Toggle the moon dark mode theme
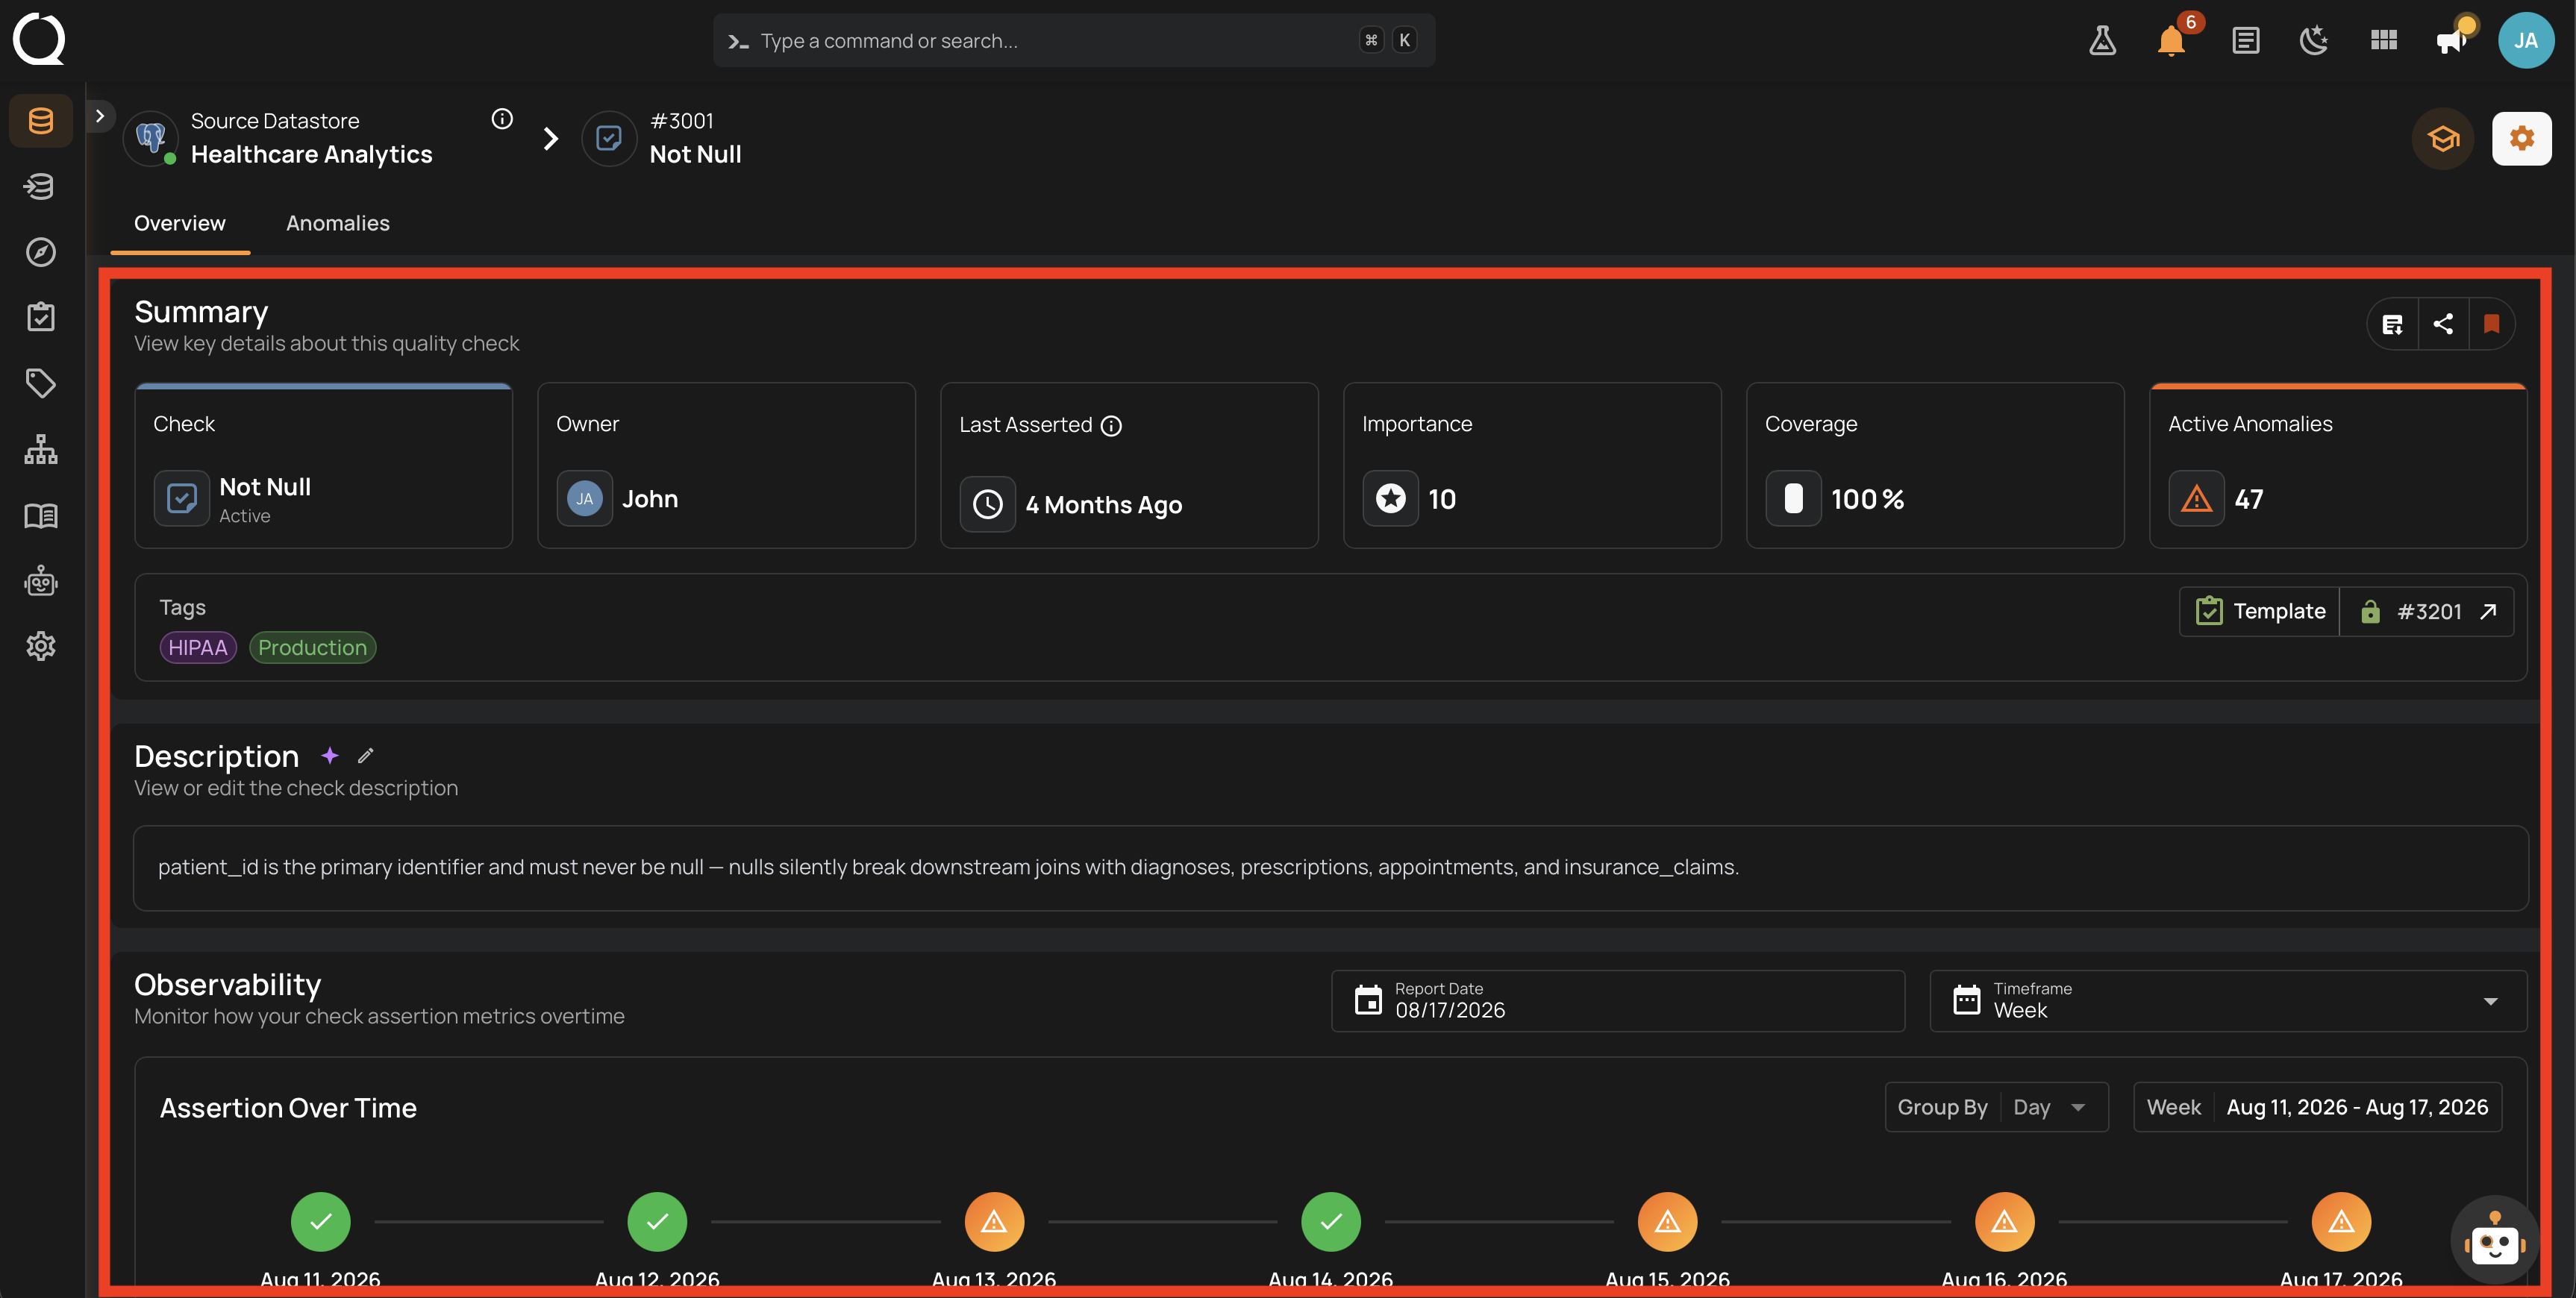 point(2314,41)
